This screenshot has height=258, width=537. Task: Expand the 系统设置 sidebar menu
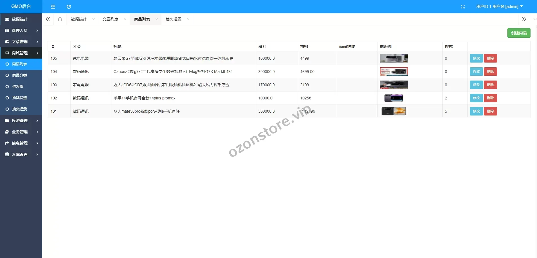pyautogui.click(x=21, y=154)
